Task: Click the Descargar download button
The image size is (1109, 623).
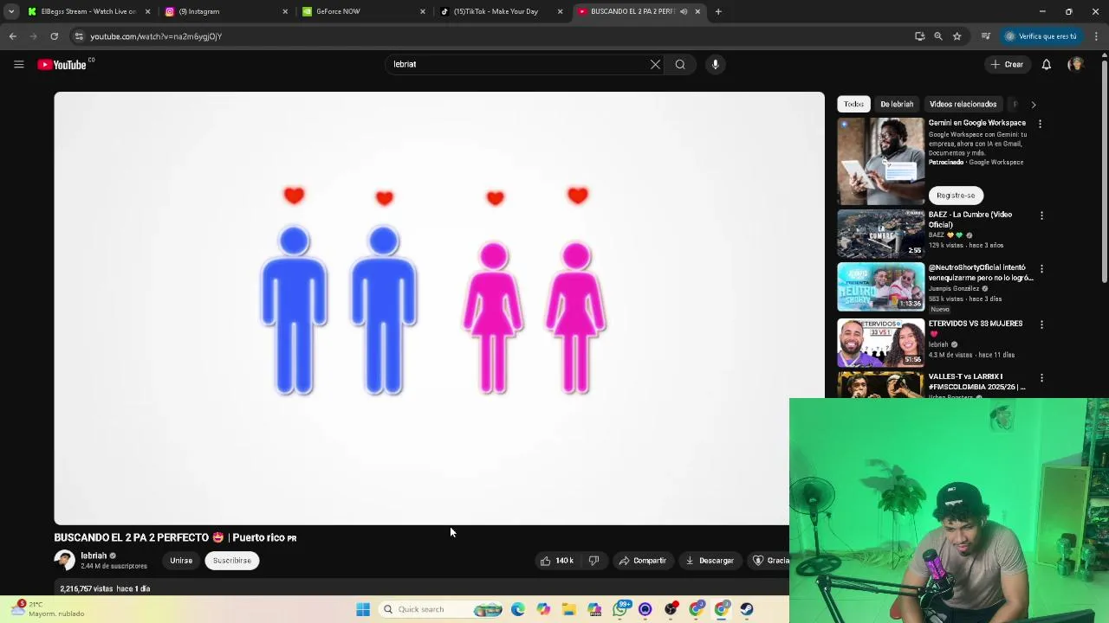Action: (710, 561)
